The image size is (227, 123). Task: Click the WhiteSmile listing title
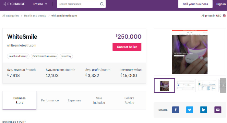pos(22,36)
